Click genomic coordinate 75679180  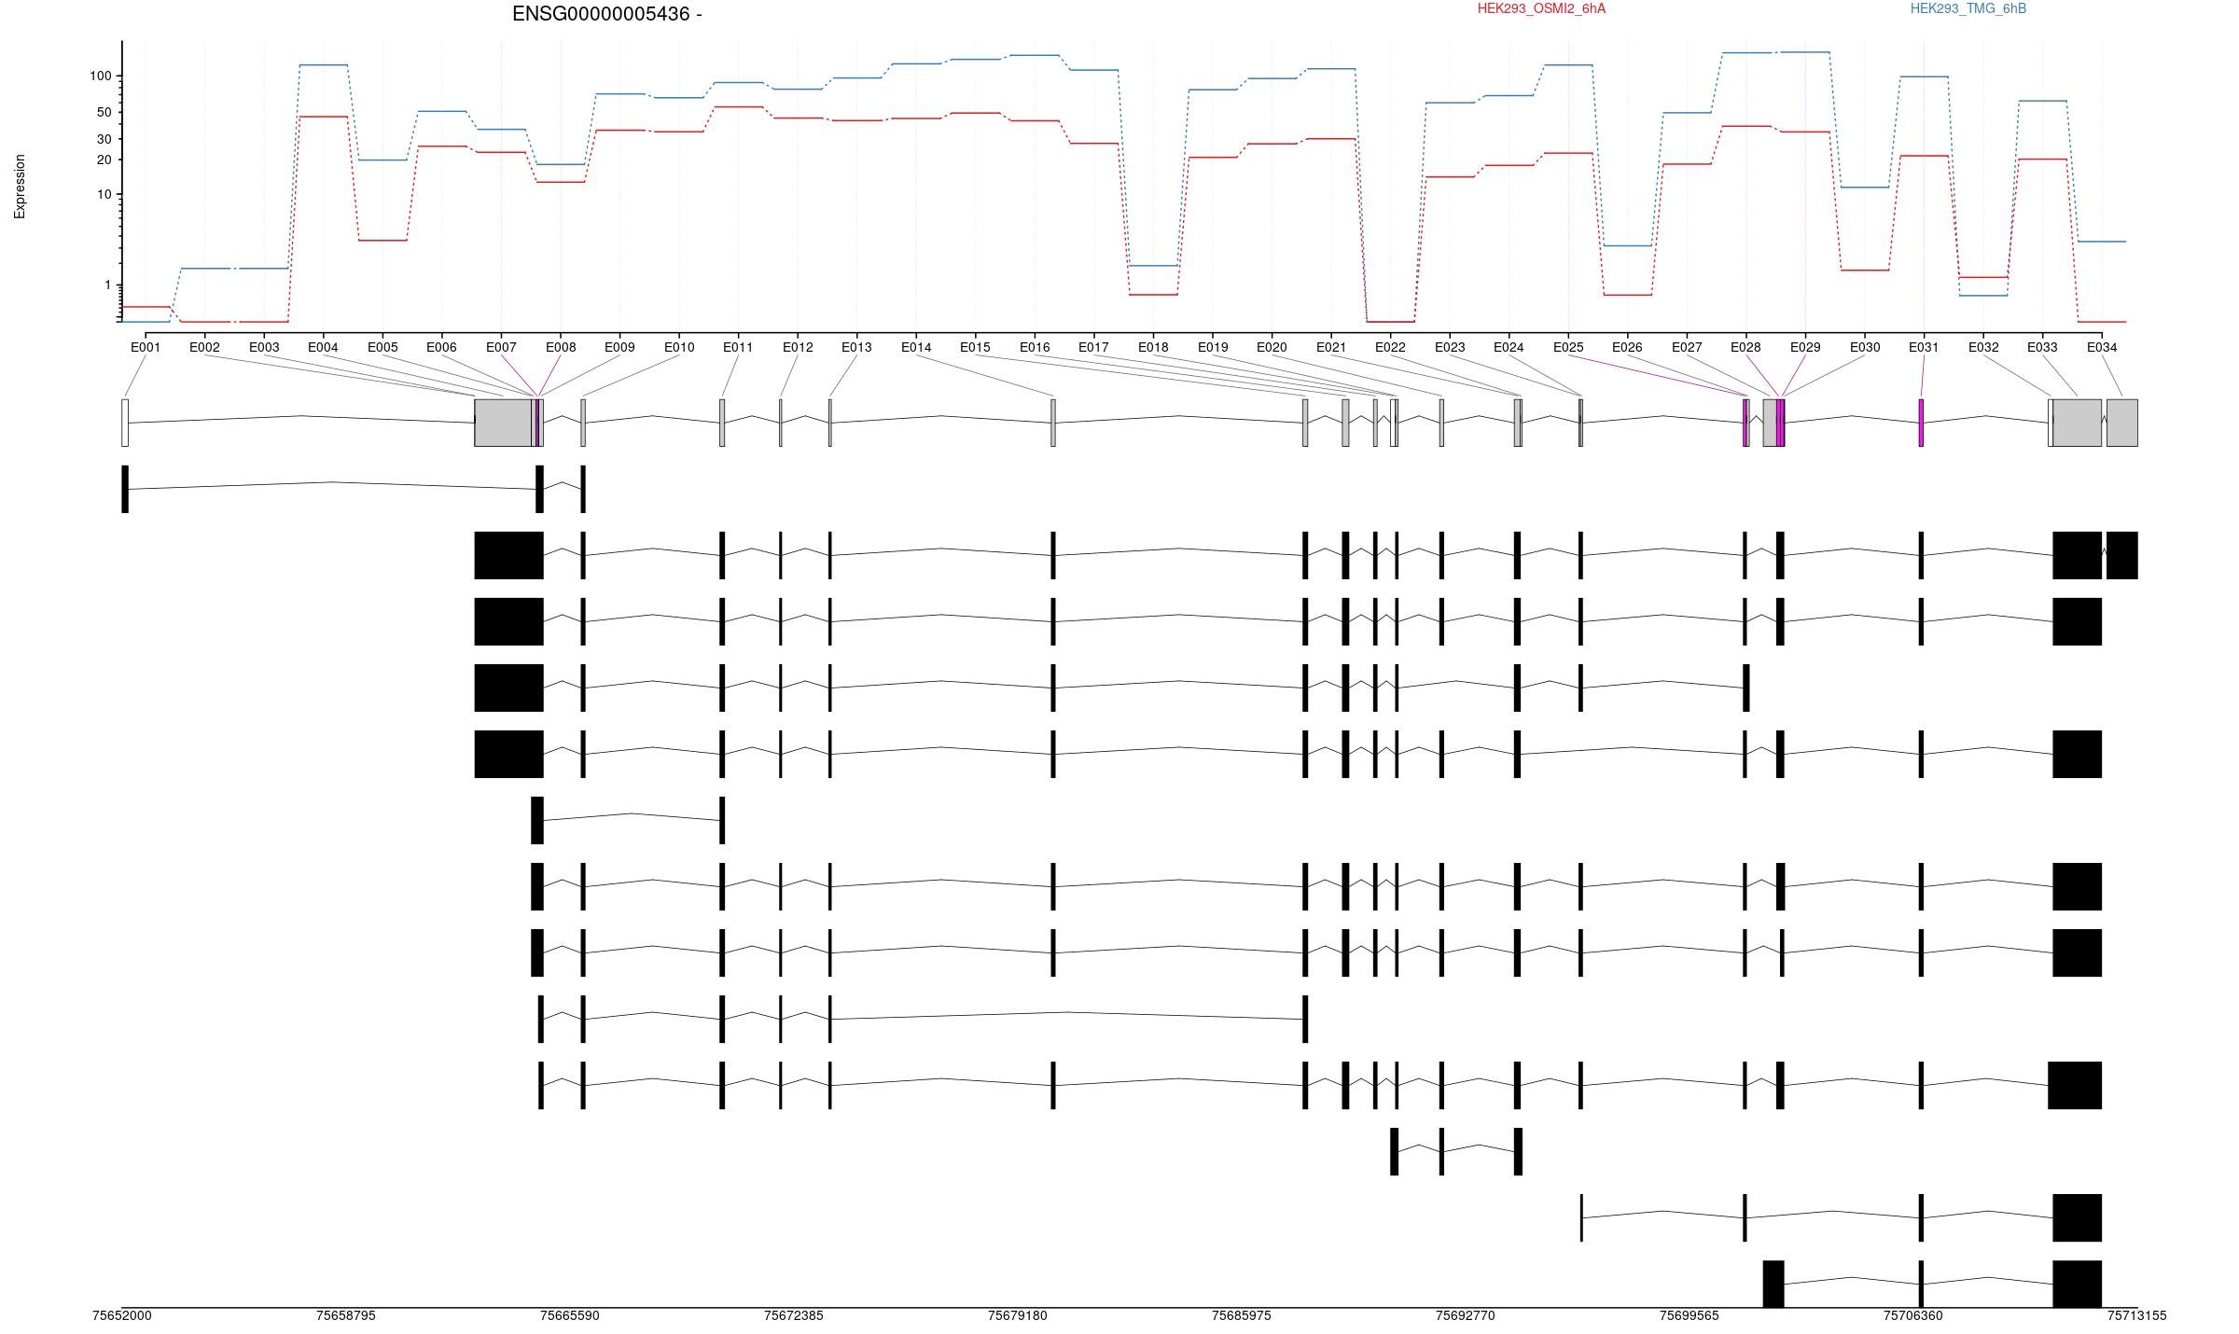(x=1018, y=1316)
